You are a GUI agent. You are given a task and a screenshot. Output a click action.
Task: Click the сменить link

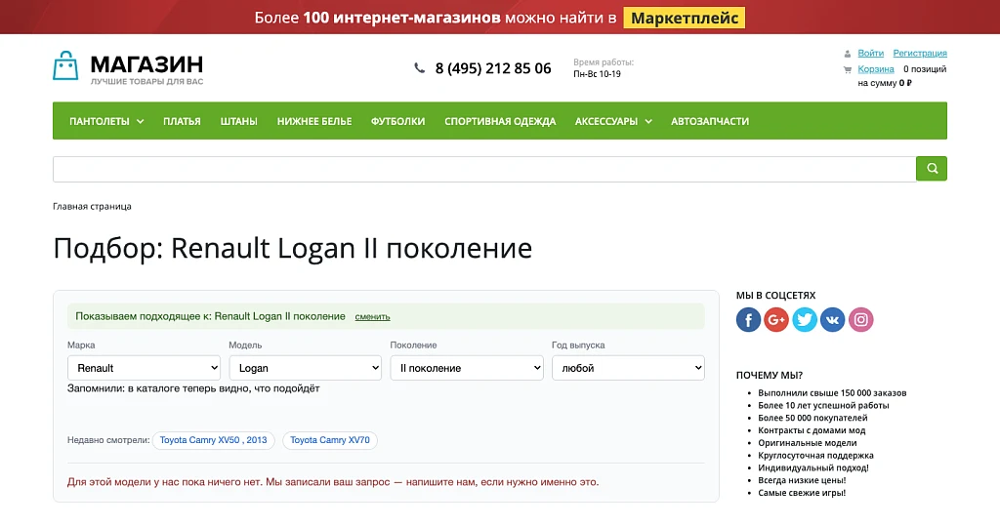(372, 317)
